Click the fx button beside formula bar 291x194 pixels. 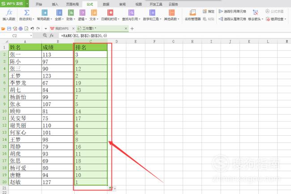pos(51,35)
